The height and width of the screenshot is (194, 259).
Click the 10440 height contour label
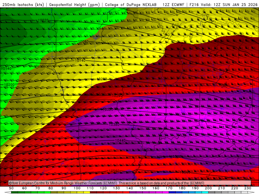120,141
